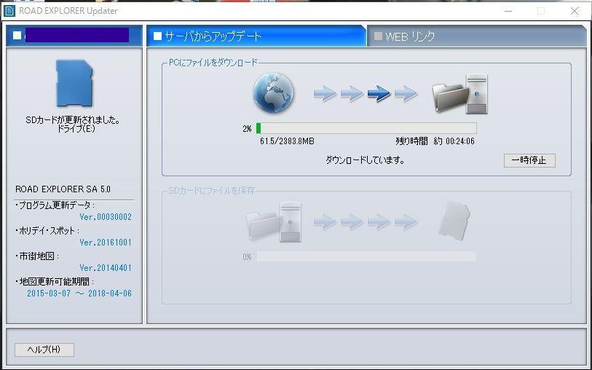Click the highlighted dark blue progress arrow
Image resolution: width=592 pixels, height=370 pixels.
pos(379,93)
